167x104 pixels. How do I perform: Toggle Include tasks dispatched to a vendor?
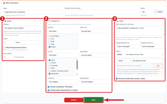[x=48, y=90]
